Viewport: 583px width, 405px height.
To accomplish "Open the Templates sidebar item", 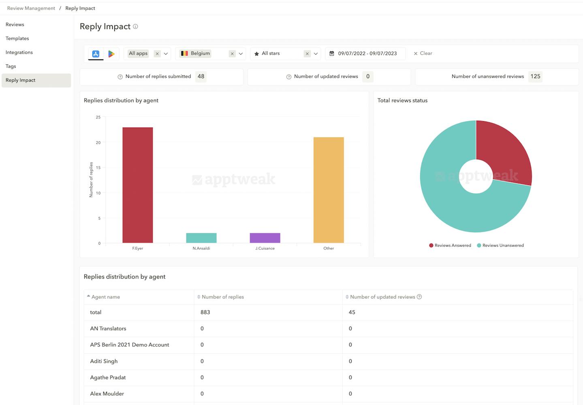I will (17, 38).
